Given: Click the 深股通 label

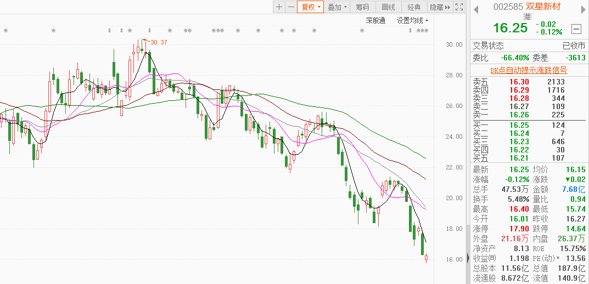Looking at the screenshot, I should [376, 20].
